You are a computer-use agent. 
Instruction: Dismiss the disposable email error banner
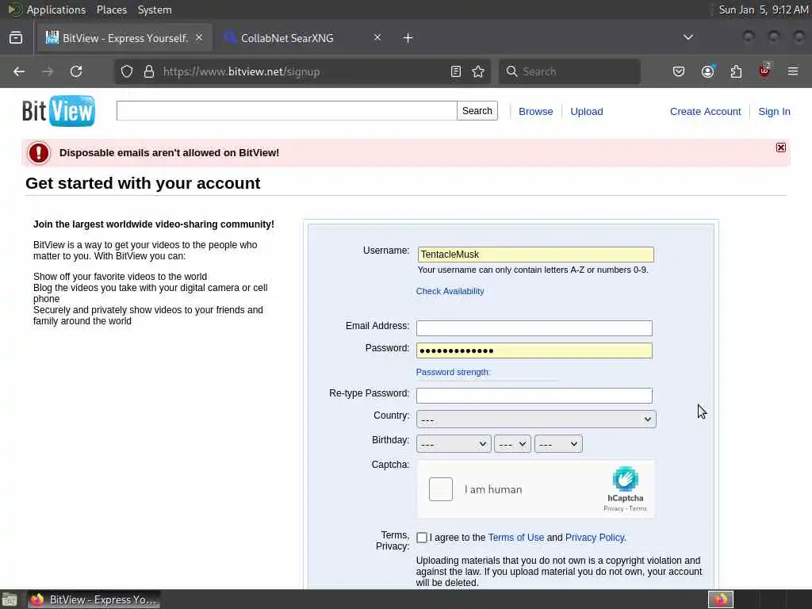coord(781,147)
